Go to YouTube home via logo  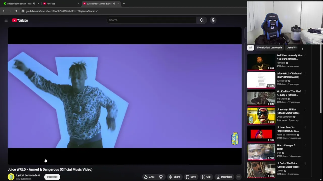tap(20, 20)
